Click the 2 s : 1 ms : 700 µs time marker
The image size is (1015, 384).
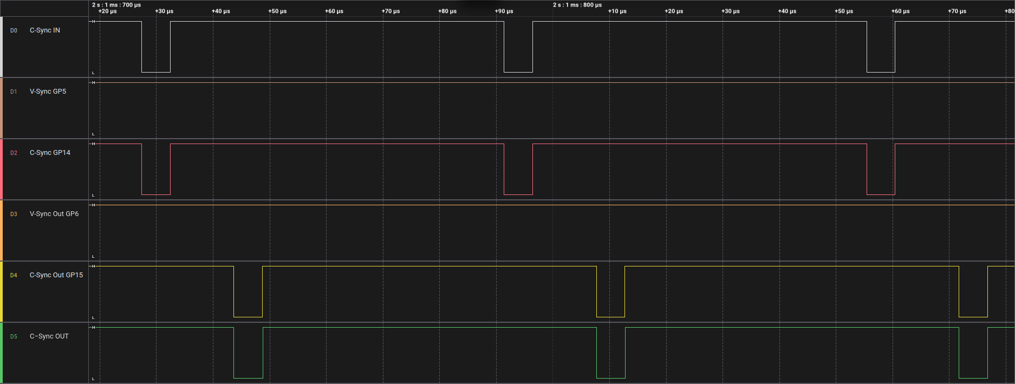116,5
